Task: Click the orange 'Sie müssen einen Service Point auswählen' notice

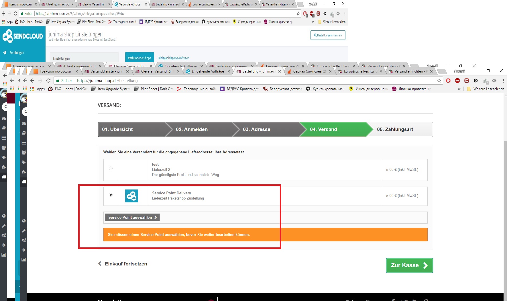Action: point(265,235)
